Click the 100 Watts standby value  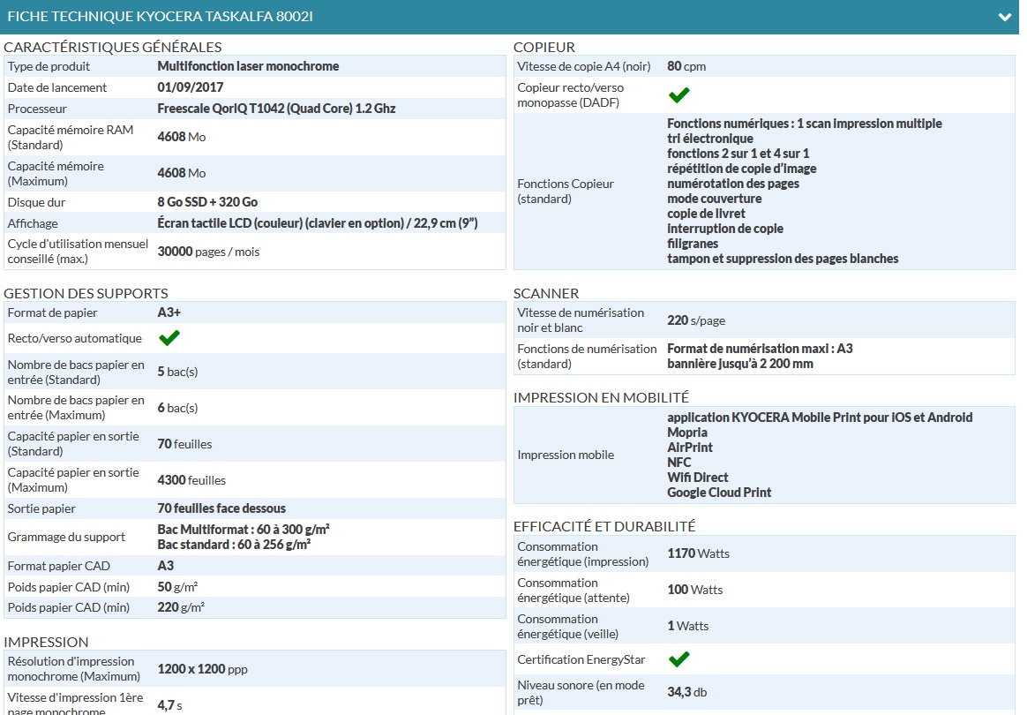click(x=695, y=590)
